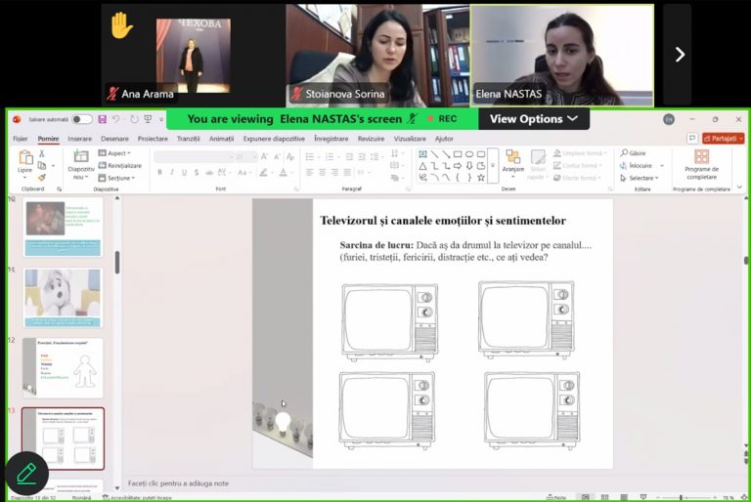Screen dimensions: 751x502
Task: Open the Programe de completare icon
Action: (701, 158)
